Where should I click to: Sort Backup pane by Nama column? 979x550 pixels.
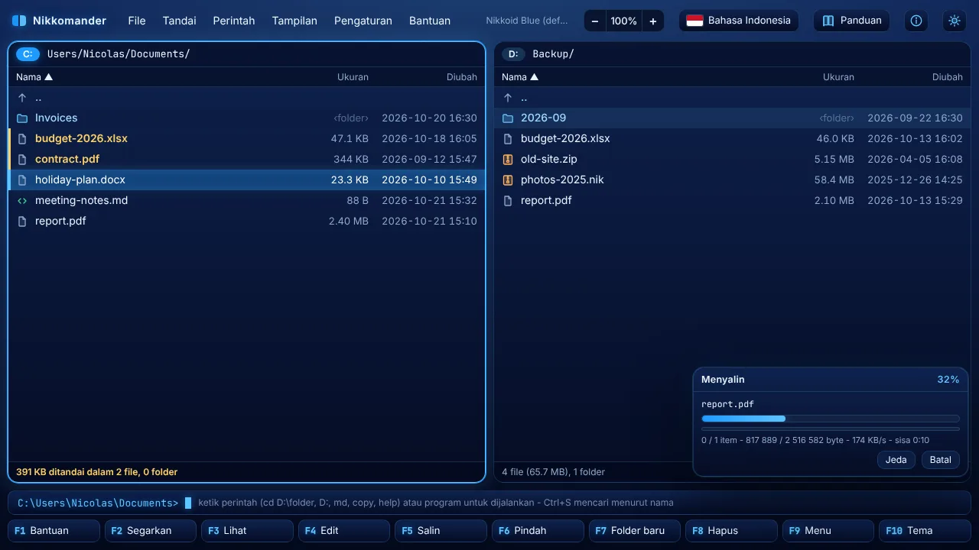(x=520, y=77)
